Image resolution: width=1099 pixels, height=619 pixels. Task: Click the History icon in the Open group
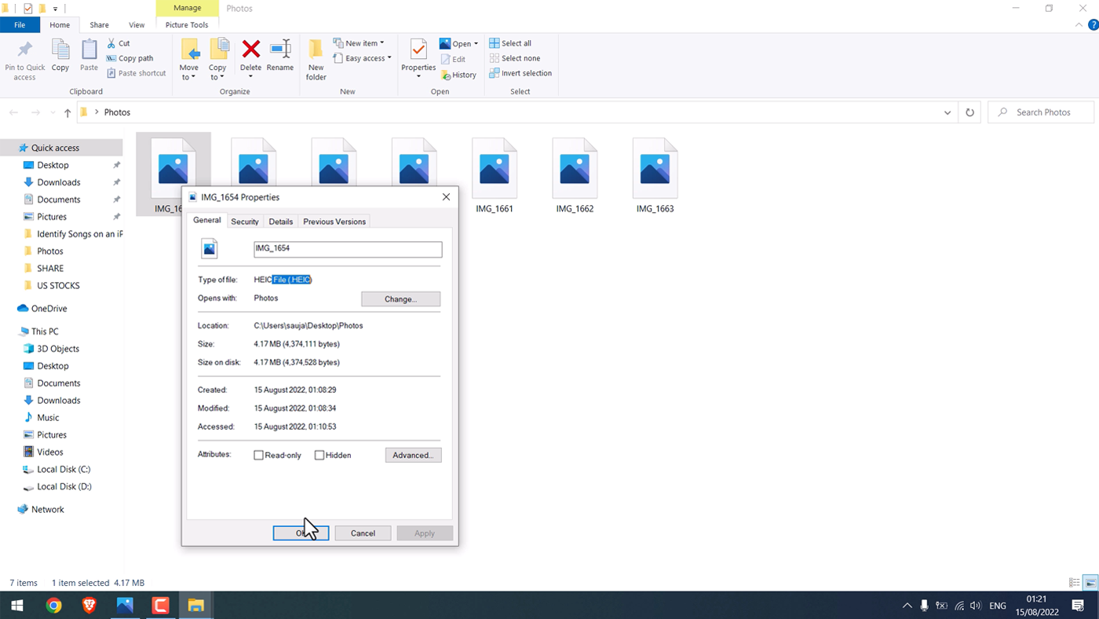[x=458, y=75]
